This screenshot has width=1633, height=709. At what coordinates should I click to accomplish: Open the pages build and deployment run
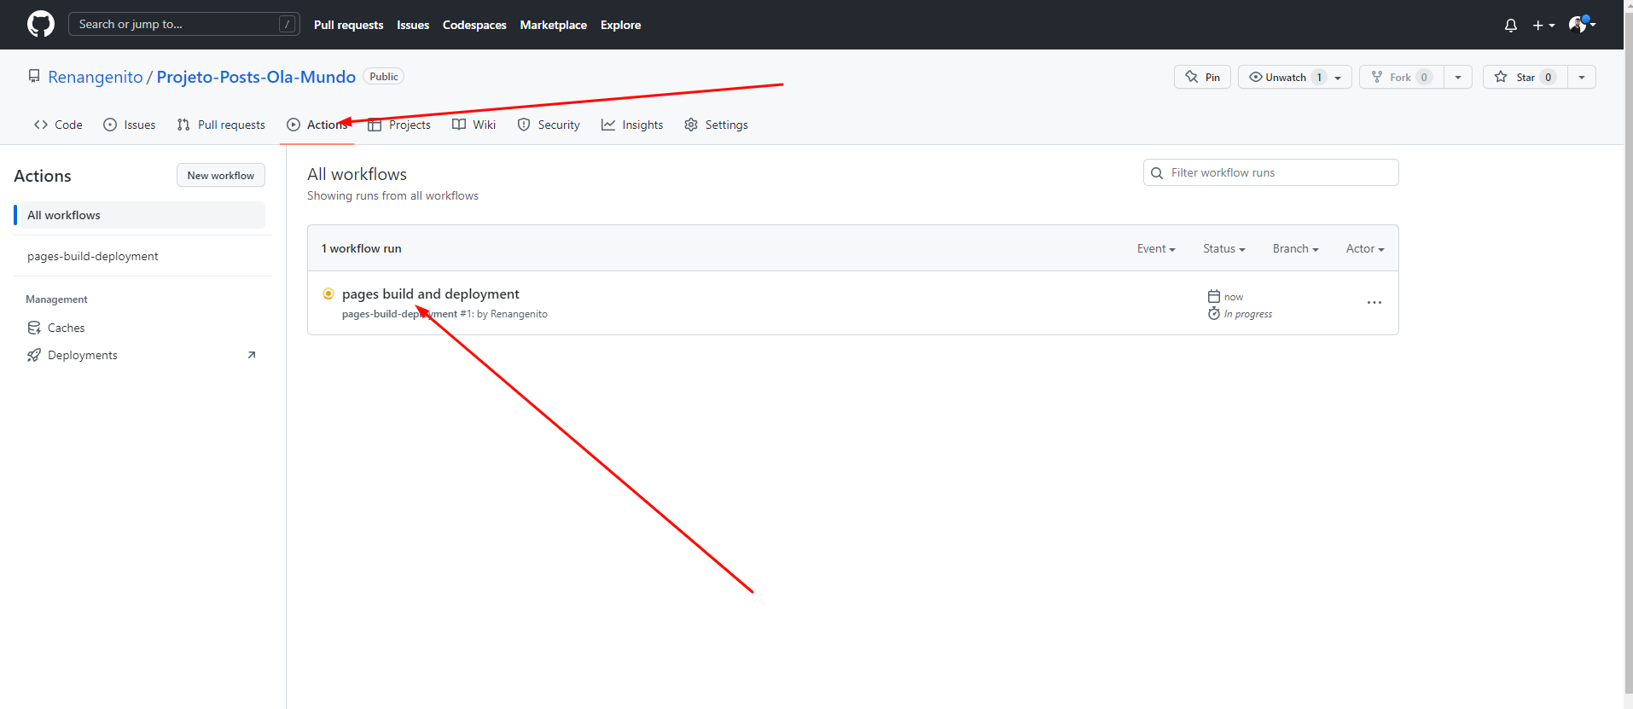pos(430,293)
